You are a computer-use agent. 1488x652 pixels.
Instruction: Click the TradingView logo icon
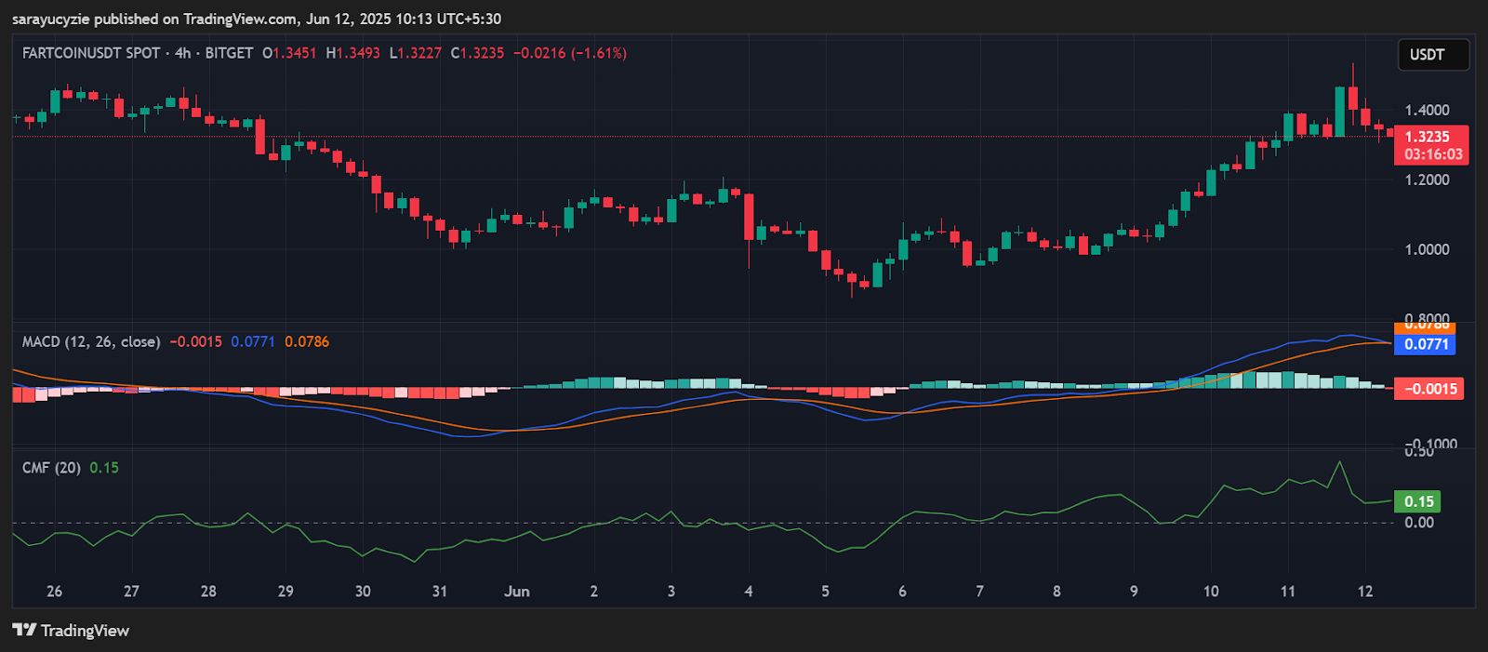tap(24, 630)
